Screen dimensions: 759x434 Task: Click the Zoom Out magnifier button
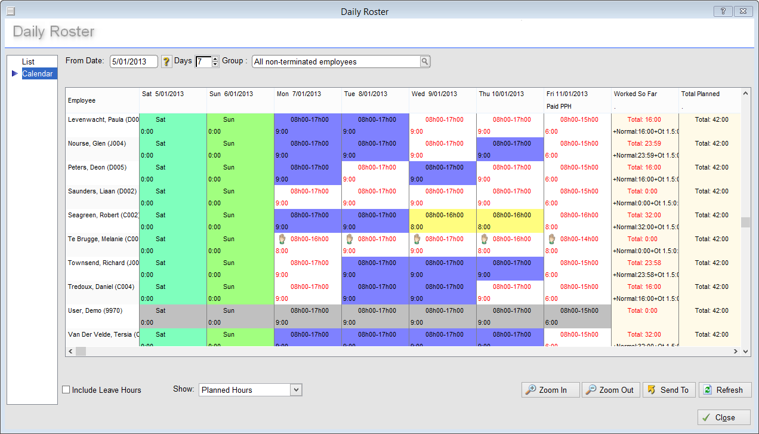coord(610,390)
